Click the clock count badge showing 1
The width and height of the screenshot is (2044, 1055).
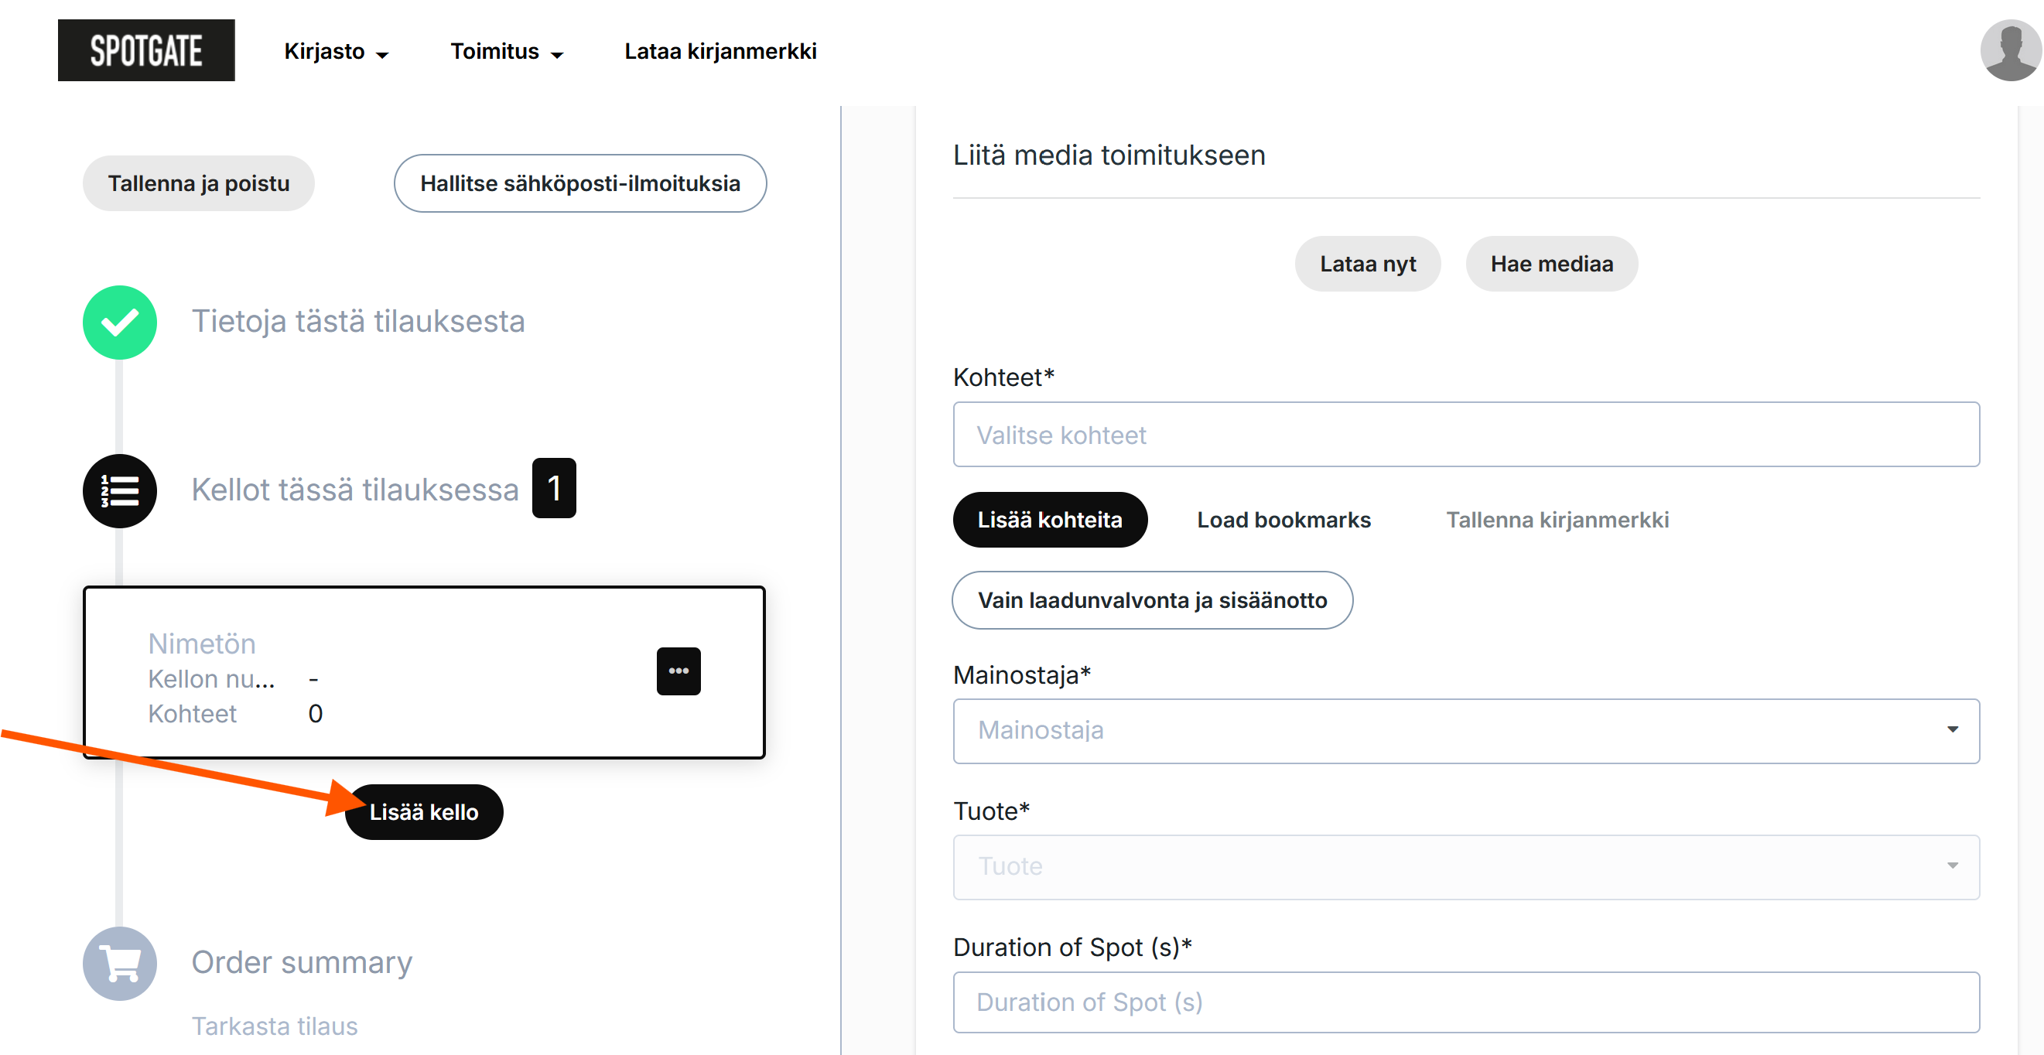[554, 489]
